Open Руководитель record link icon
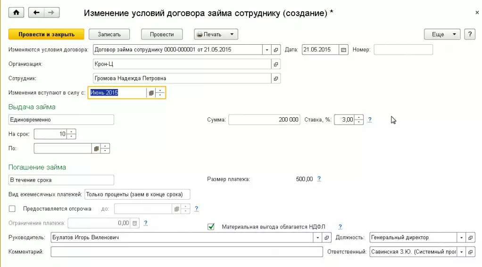482x267 pixels. point(326,237)
